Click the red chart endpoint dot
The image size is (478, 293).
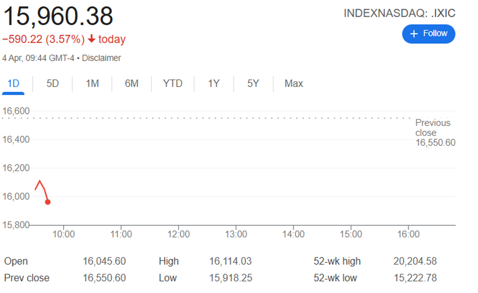pyautogui.click(x=48, y=202)
